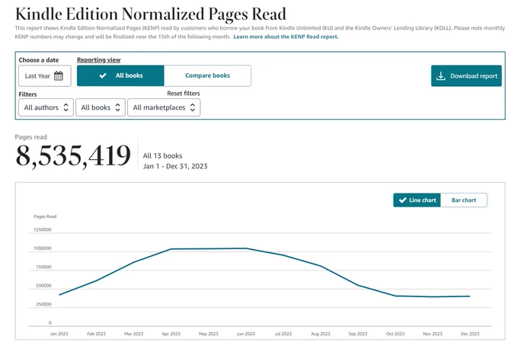
Task: Click the Oct 2023 axis label
Action: point(395,334)
